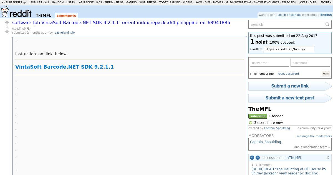The width and height of the screenshot is (333, 175).
Task: Go to MILDLYINTERESTING subreddit
Action: 238,2
